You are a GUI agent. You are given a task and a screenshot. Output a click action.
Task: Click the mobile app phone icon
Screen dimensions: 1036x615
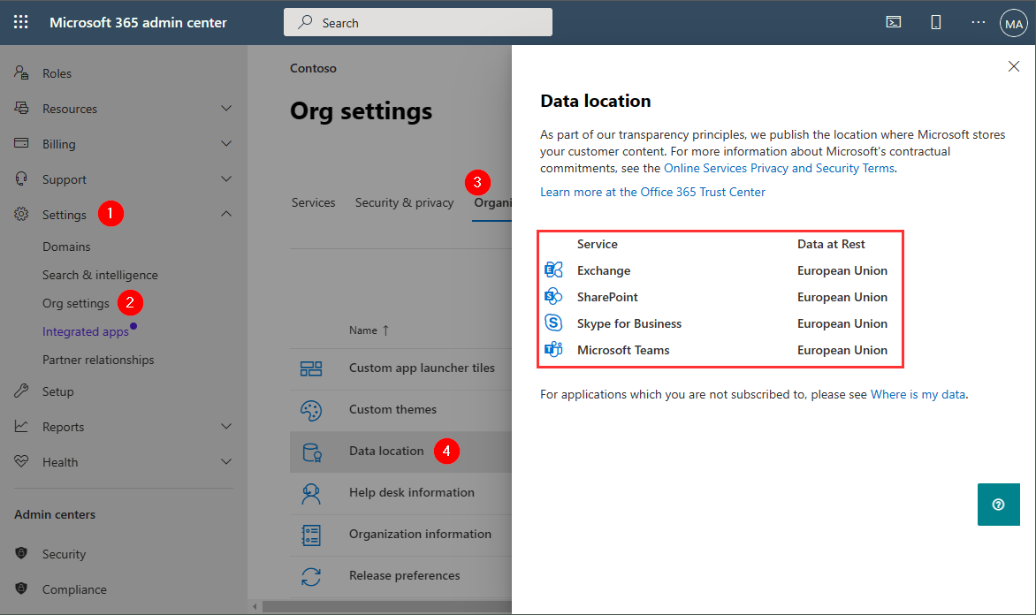click(936, 22)
